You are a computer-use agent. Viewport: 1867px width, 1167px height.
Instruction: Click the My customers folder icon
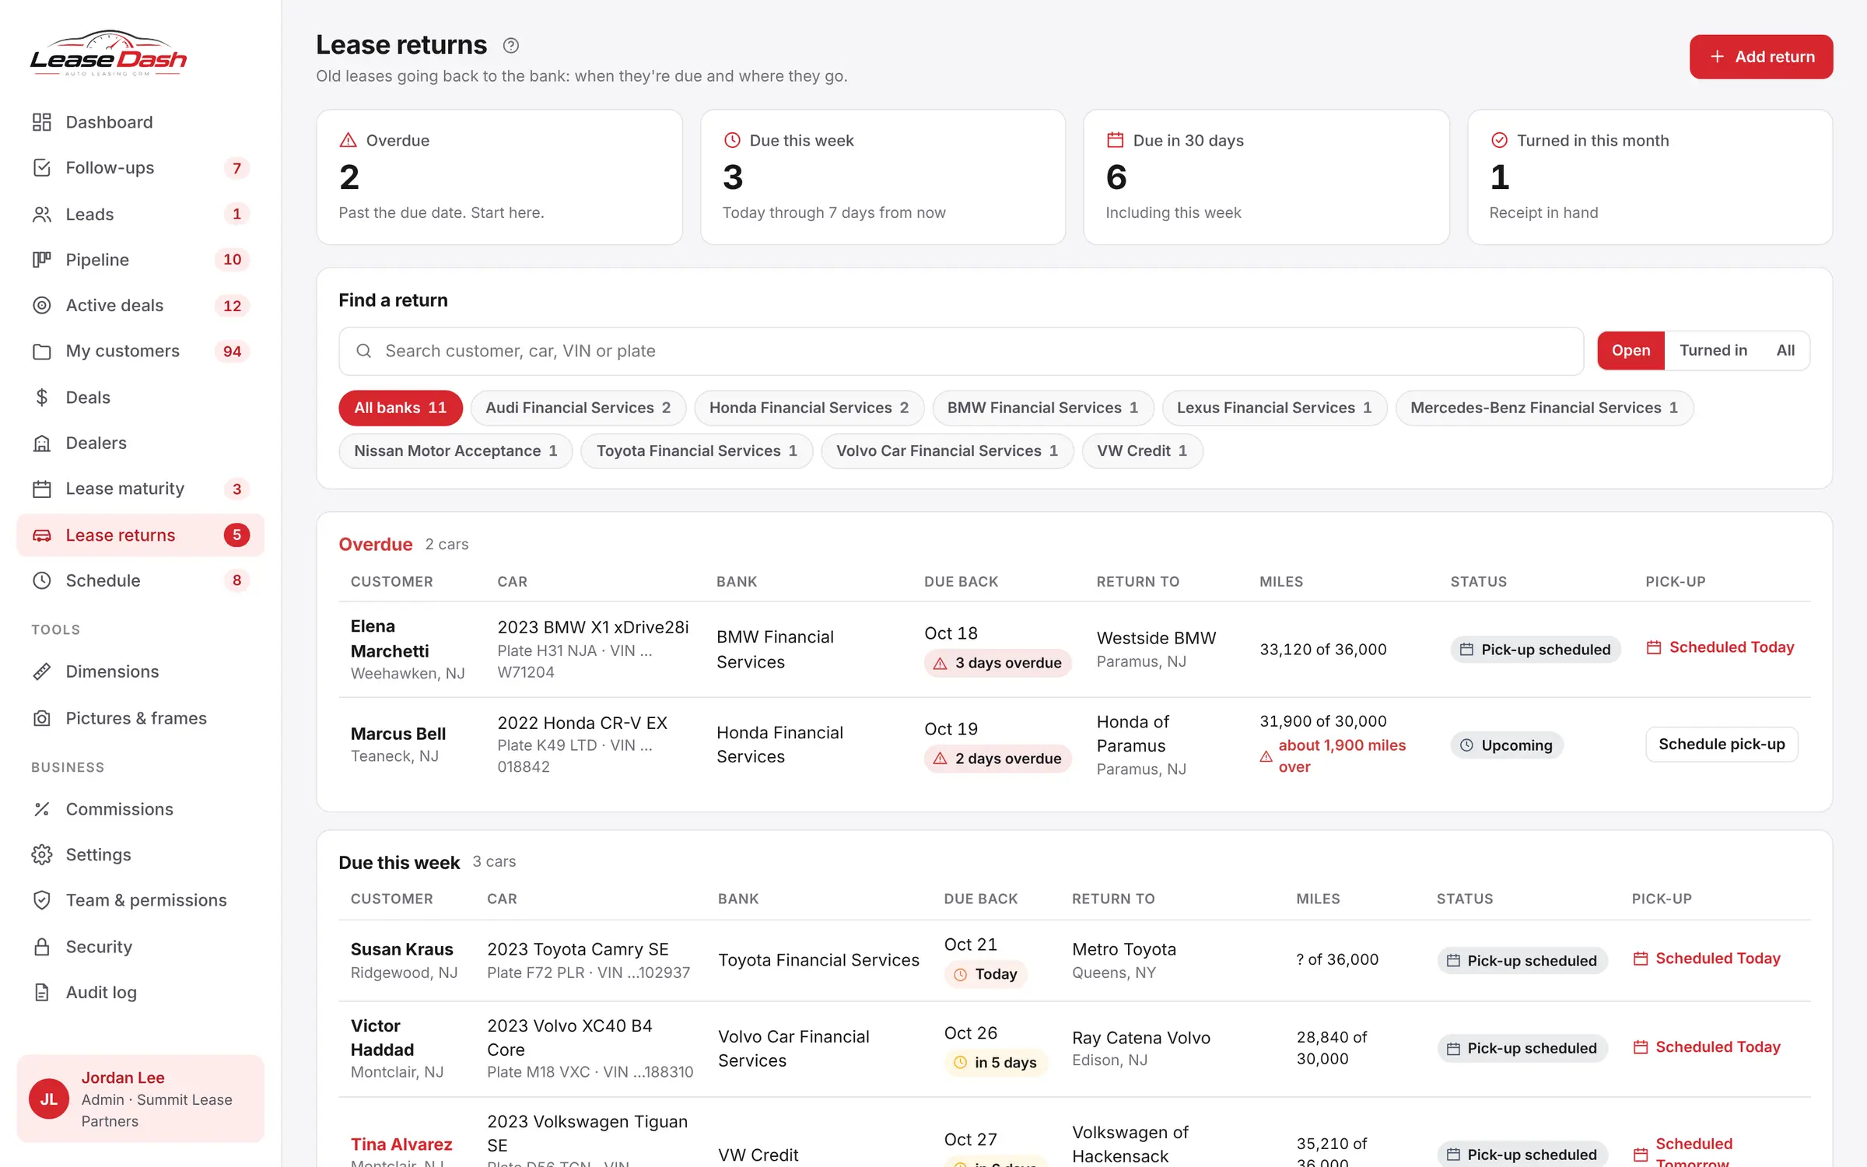pos(42,352)
